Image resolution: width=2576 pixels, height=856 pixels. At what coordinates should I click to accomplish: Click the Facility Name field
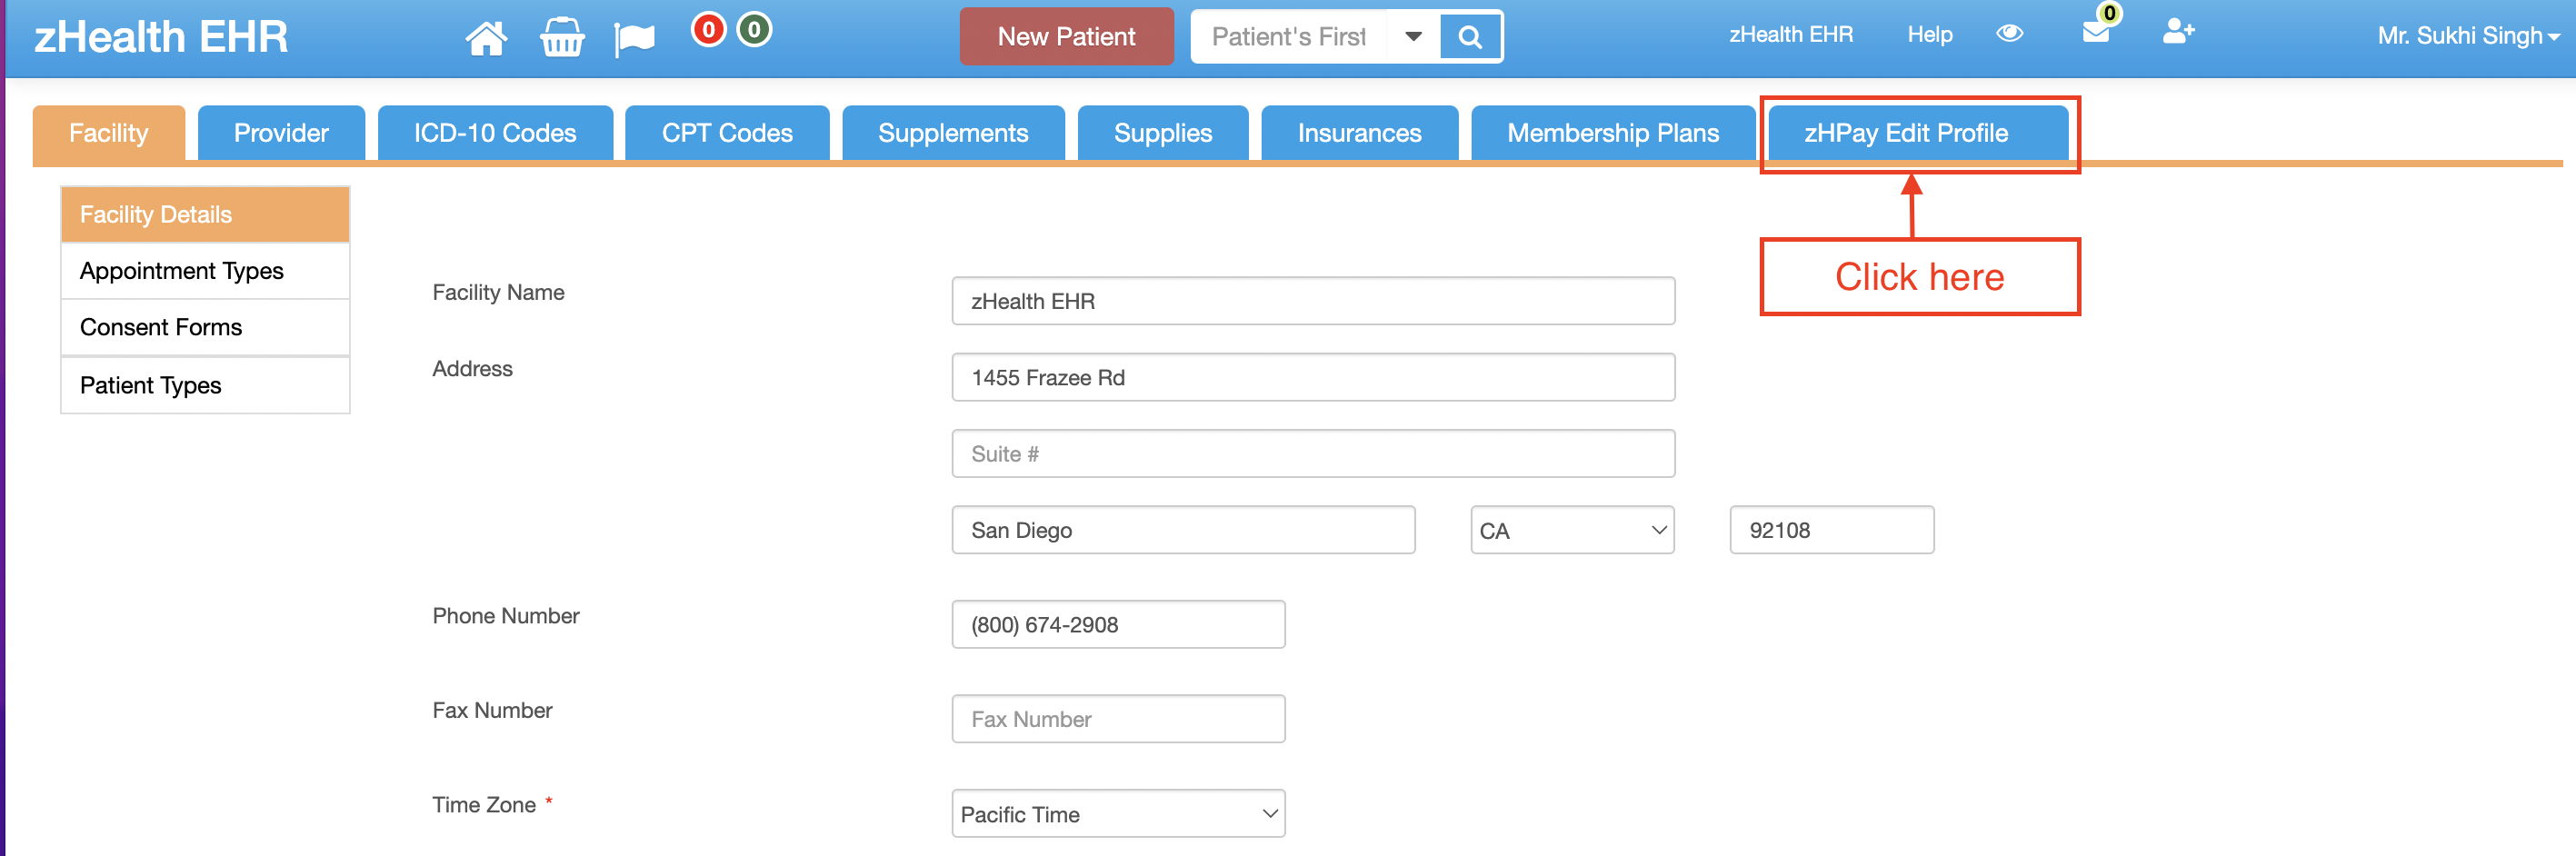(1313, 301)
